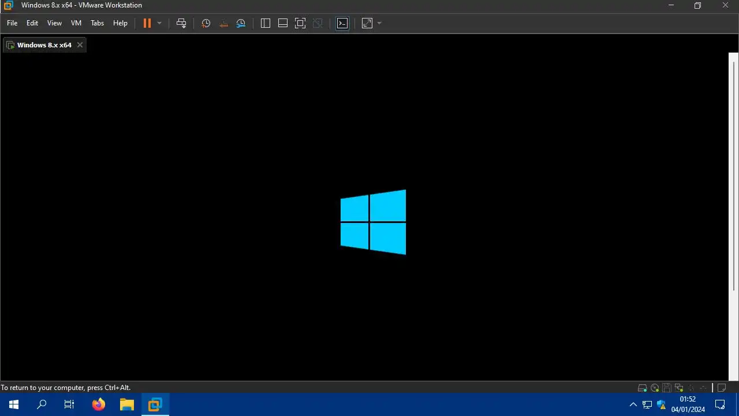The height and width of the screenshot is (416, 739).
Task: Toggle the thumbnail bar view
Action: coord(283,23)
